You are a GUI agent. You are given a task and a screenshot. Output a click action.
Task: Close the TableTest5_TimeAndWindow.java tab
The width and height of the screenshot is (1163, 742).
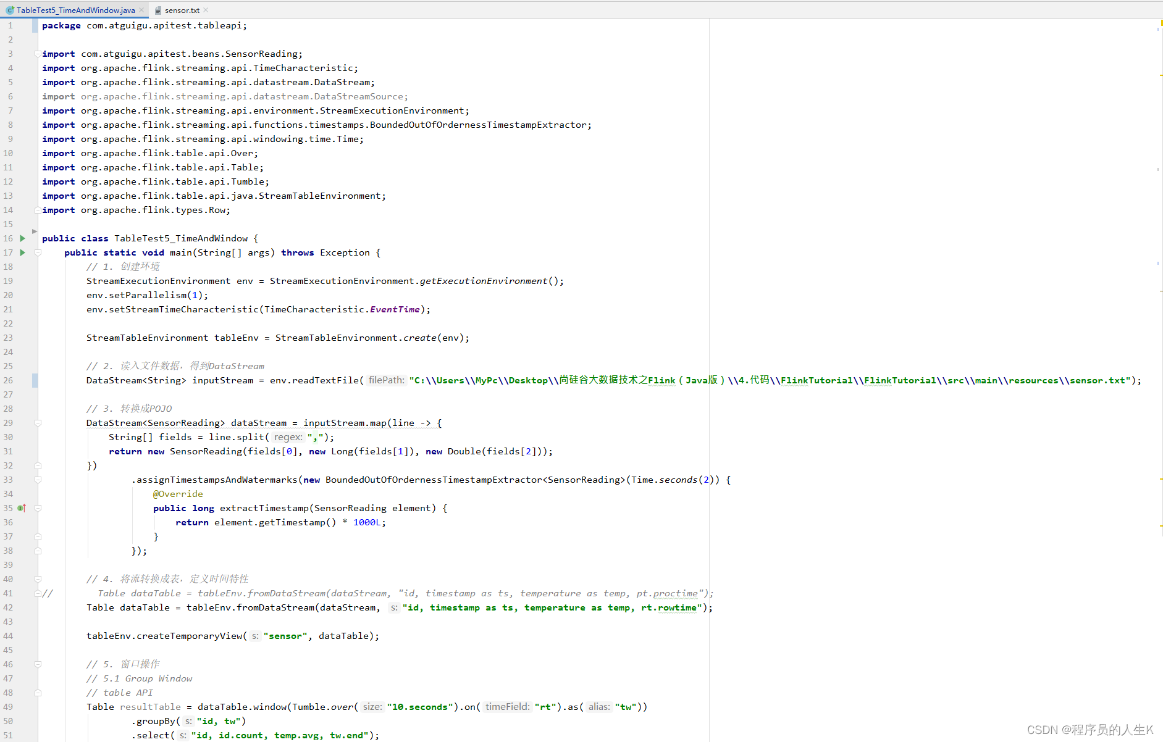click(x=141, y=10)
